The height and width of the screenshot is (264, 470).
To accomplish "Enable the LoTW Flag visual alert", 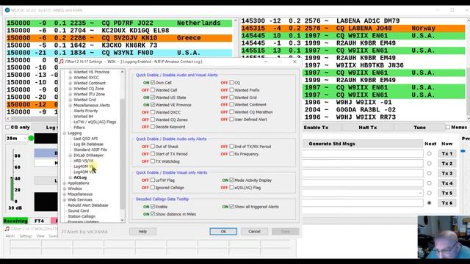I will tap(153, 180).
